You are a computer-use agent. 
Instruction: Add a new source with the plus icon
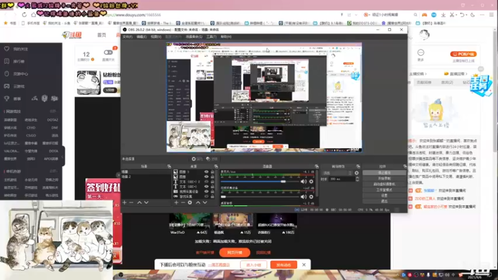[176, 203]
